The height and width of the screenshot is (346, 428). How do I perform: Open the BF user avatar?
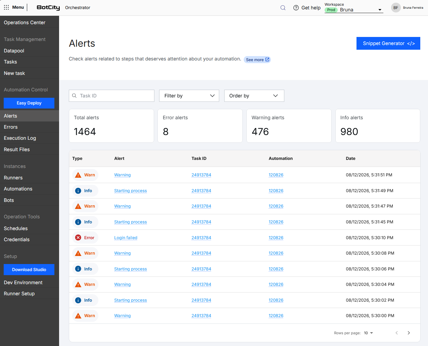(396, 8)
